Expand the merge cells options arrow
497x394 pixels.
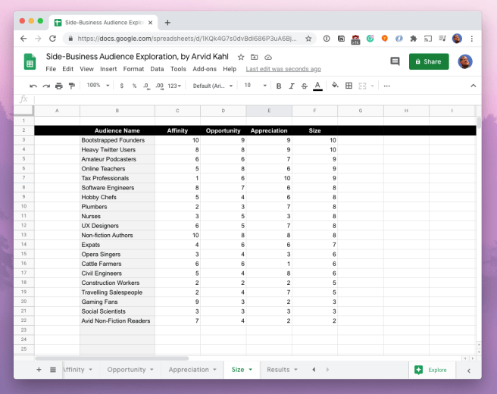click(373, 86)
